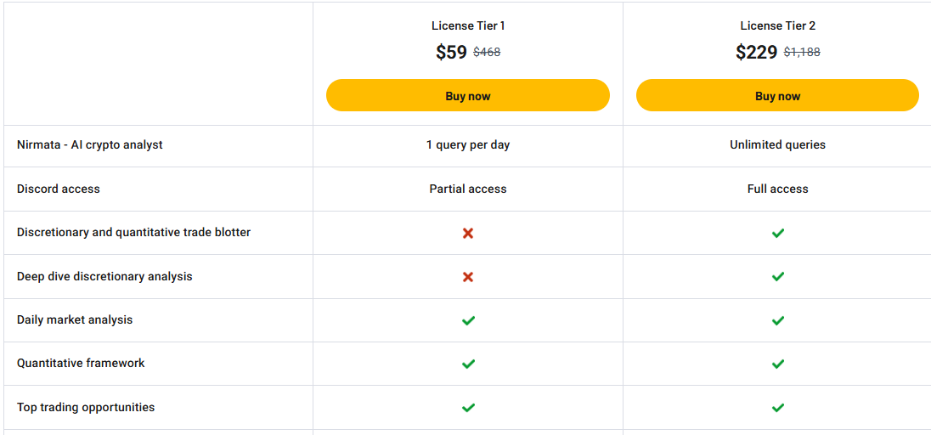Click Buy now under License Tier 1
The width and height of the screenshot is (931, 435).
468,95
